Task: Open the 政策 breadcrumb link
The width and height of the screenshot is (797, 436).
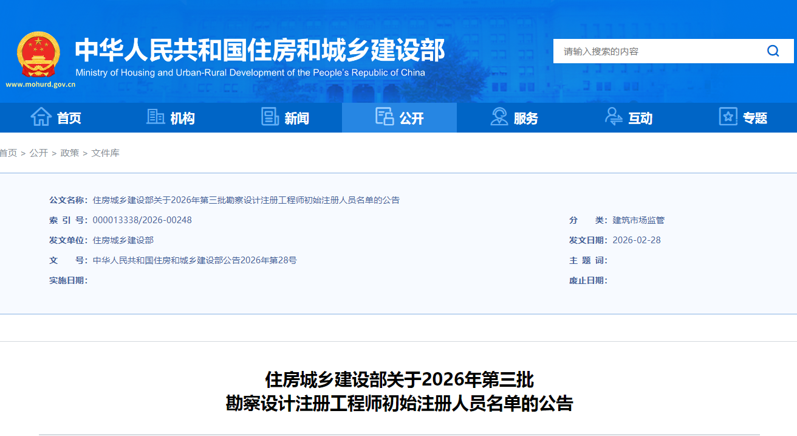Action: pyautogui.click(x=70, y=153)
